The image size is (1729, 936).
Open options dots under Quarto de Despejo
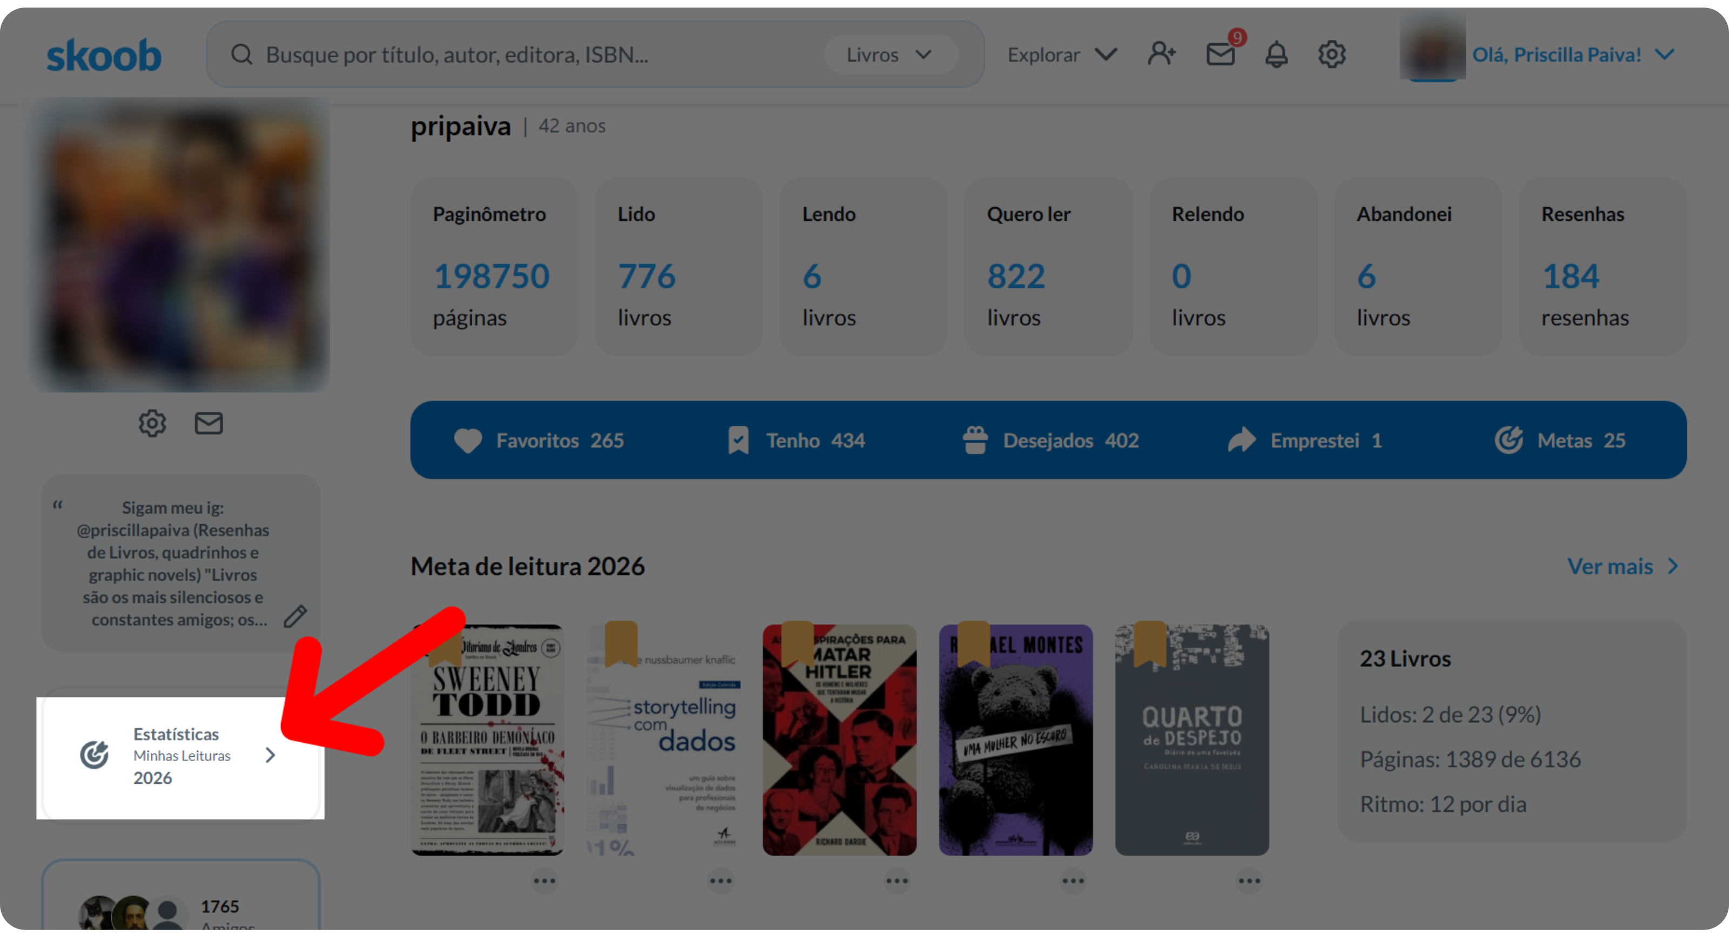click(x=1249, y=881)
